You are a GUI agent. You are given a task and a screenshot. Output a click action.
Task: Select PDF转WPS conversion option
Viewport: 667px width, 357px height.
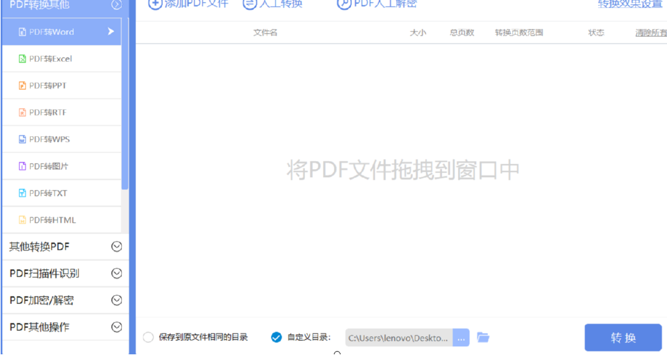[x=62, y=140]
